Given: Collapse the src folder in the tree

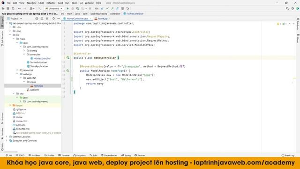Looking at the screenshot, I should point(10,35).
